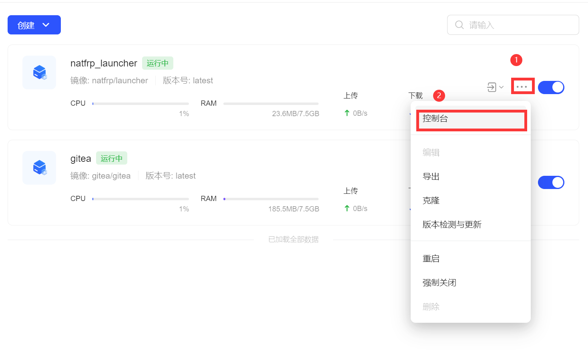Click the natfrp_launcher container cube icon
The height and width of the screenshot is (362, 588).
click(x=39, y=72)
